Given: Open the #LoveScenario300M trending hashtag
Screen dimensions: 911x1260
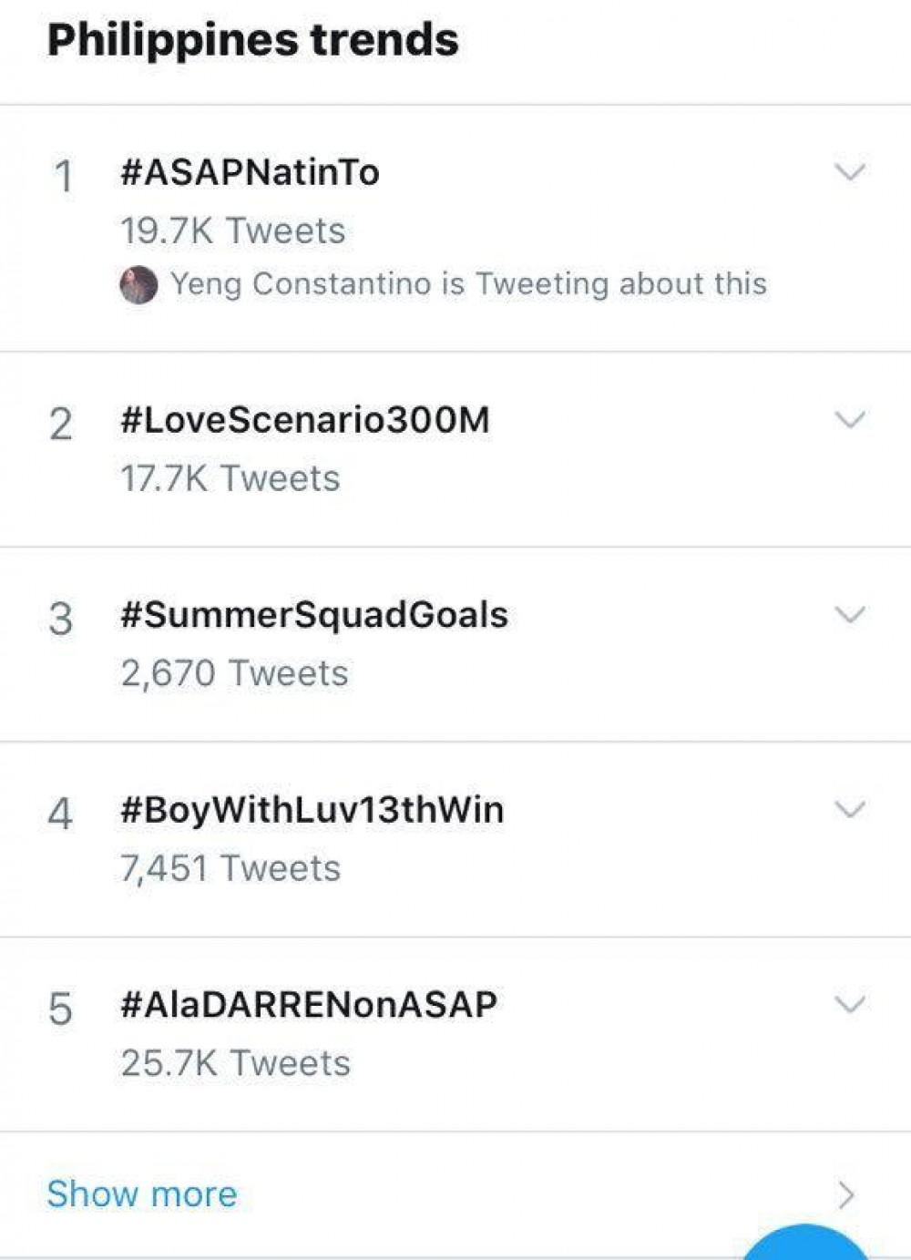Looking at the screenshot, I should [304, 420].
